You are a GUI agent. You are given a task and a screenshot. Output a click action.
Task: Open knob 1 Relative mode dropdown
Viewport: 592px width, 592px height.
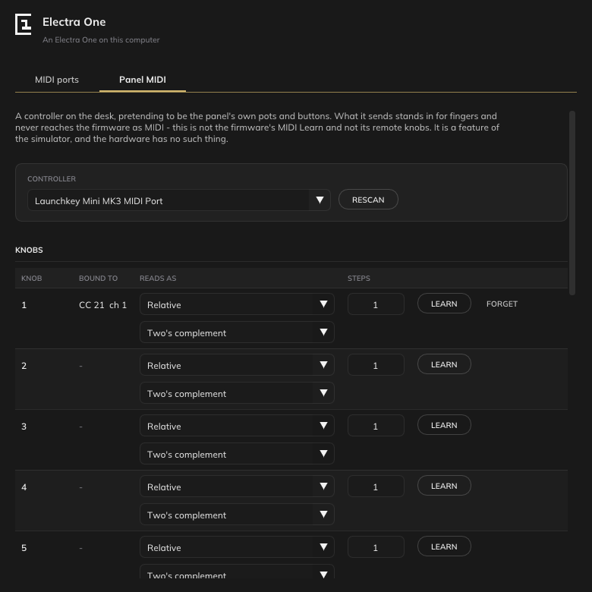pyautogui.click(x=237, y=304)
